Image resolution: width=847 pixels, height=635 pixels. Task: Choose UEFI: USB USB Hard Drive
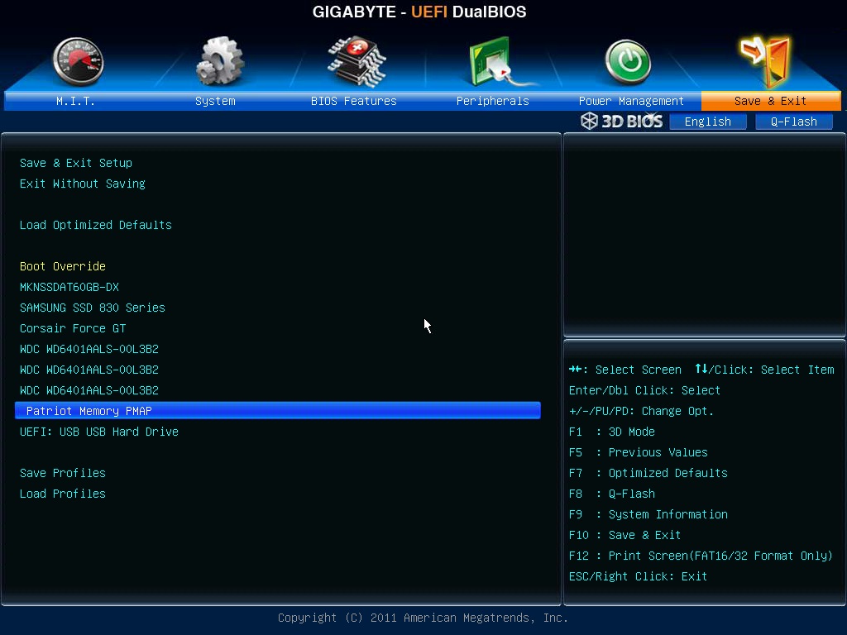(99, 432)
